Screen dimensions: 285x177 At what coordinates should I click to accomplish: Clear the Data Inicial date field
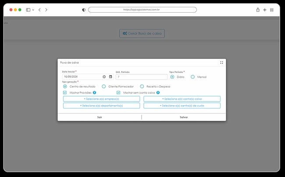coord(104,77)
